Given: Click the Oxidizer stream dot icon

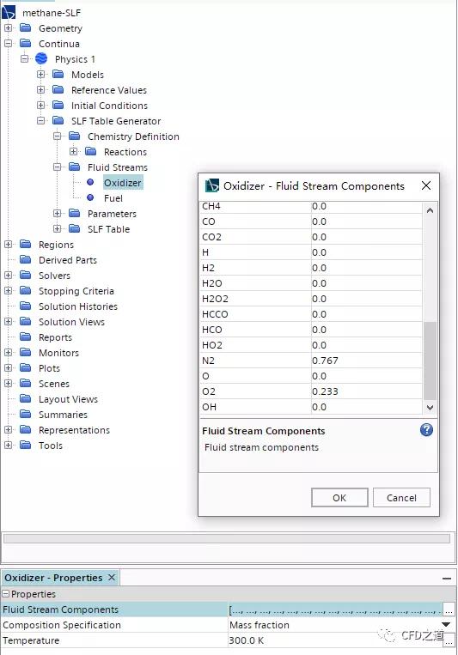Looking at the screenshot, I should 90,182.
